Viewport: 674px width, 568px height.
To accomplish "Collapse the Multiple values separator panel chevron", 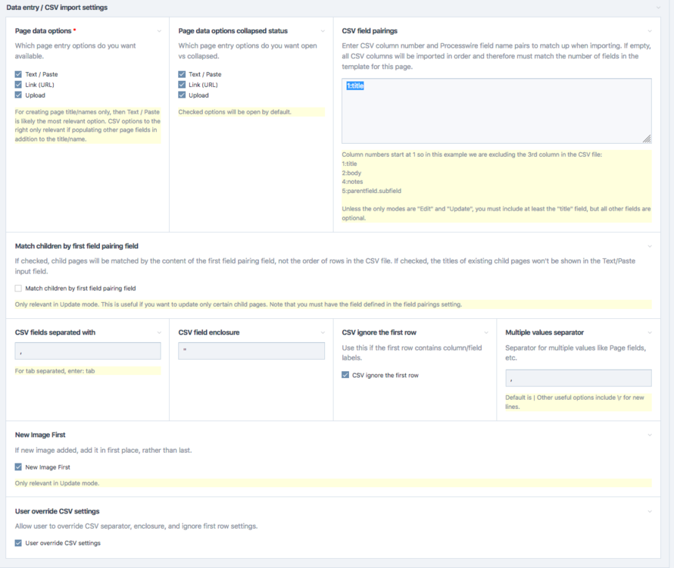I will tap(649, 332).
